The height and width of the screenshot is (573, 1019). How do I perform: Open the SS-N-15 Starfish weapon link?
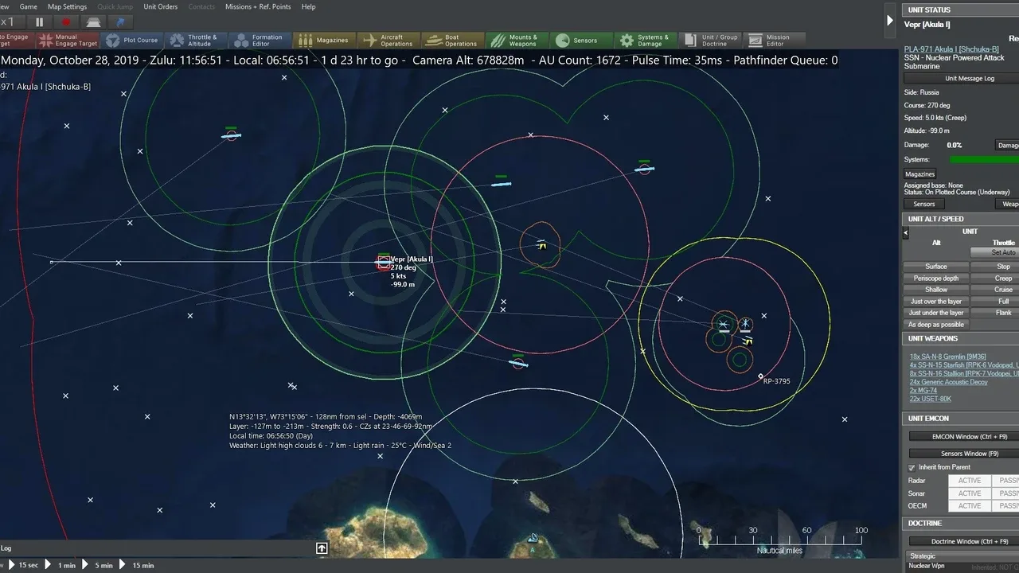(964, 364)
